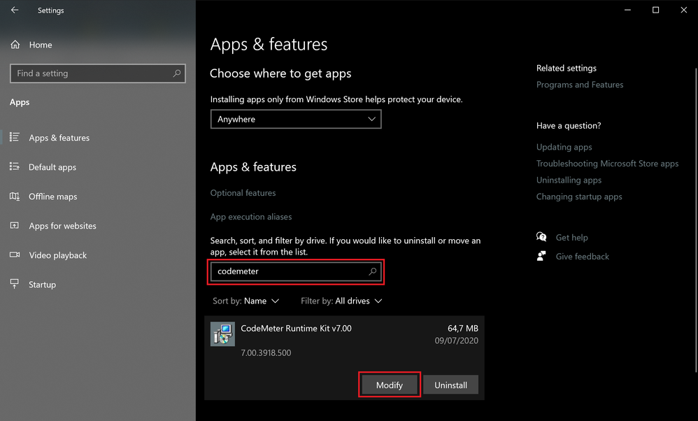Click the Get help link
This screenshot has height=421, width=698.
point(571,238)
